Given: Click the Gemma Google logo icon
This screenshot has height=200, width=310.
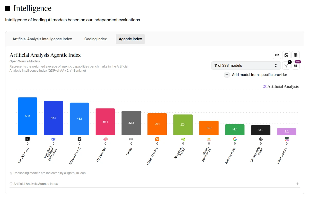Looking at the screenshot, I should 235,139.
